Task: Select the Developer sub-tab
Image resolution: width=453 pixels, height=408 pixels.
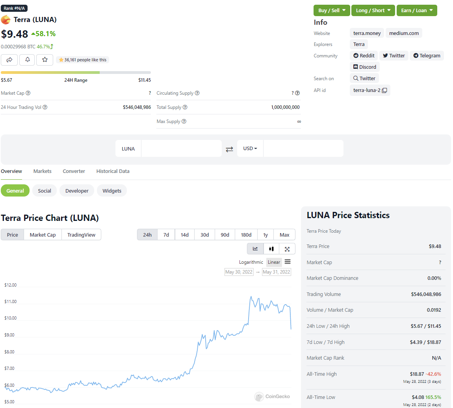Action: pyautogui.click(x=77, y=191)
